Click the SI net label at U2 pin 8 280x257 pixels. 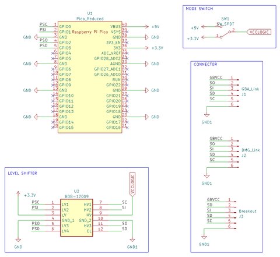[124, 207]
